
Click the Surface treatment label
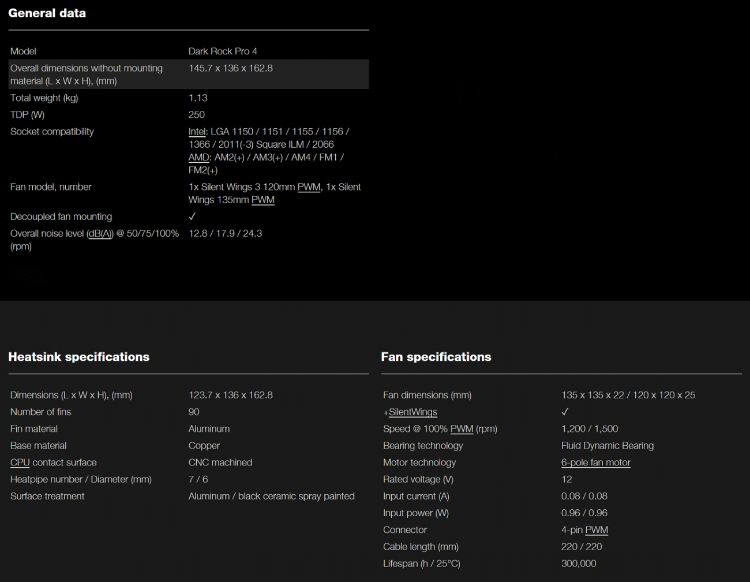pos(47,496)
